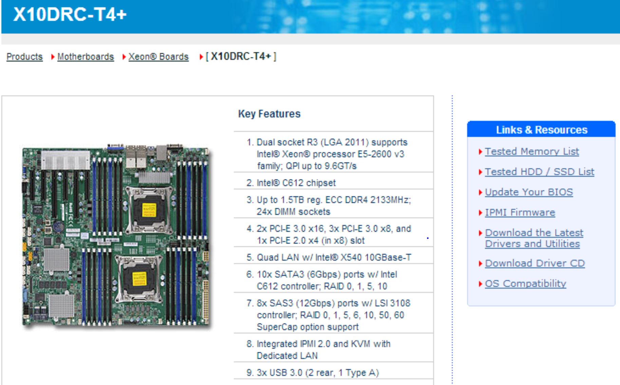Click the X10DRC-T4+ motherboard product image
The width and height of the screenshot is (620, 385).
116,236
